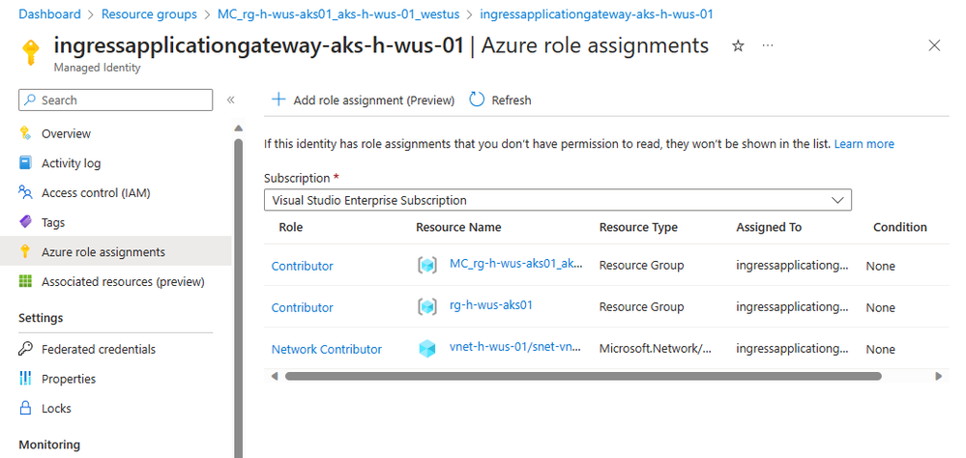Click None condition in rg-h-wus-aks01 row
This screenshot has width=966, height=458.
880,307
